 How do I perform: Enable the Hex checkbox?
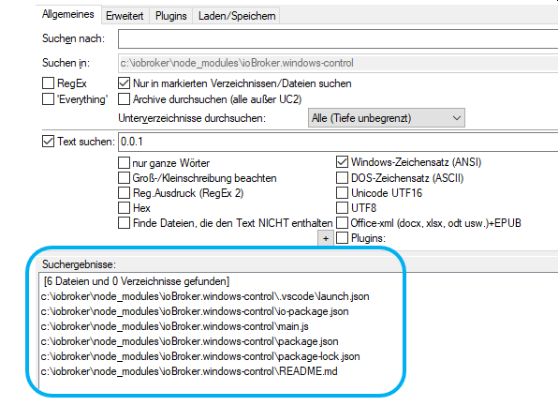pos(124,208)
